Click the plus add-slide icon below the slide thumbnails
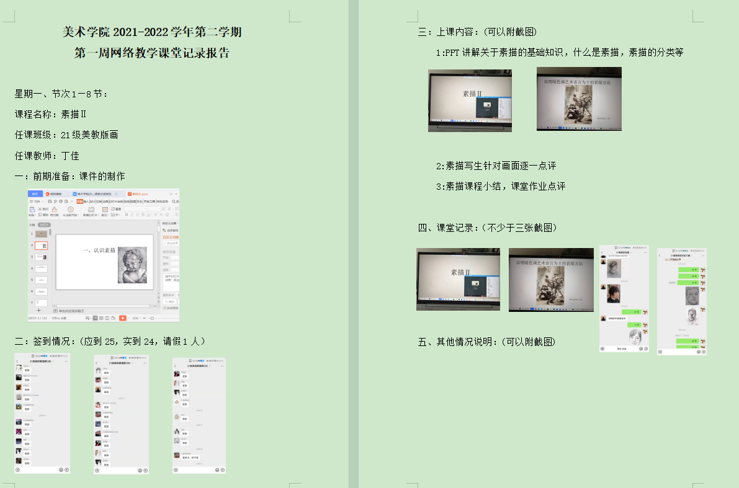The height and width of the screenshot is (488, 739). [38, 309]
